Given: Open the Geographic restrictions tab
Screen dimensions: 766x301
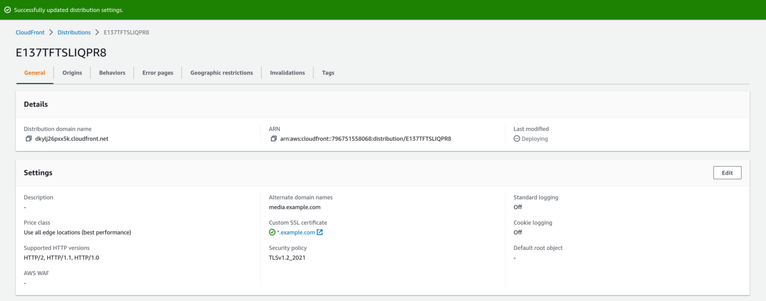Looking at the screenshot, I should (x=222, y=73).
